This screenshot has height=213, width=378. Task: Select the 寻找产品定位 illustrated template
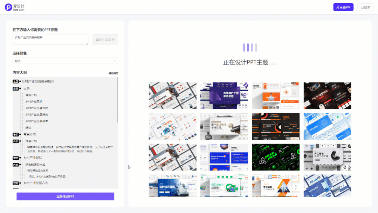click(173, 126)
